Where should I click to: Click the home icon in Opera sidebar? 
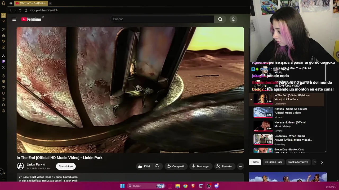[x=3, y=15]
